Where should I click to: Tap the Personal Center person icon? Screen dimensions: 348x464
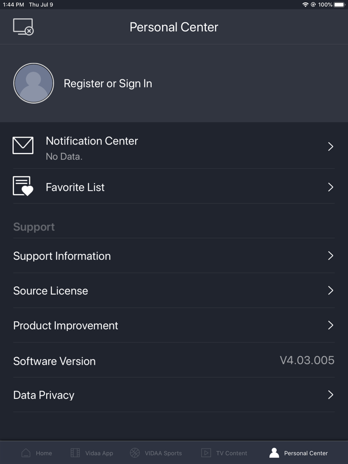(x=274, y=453)
